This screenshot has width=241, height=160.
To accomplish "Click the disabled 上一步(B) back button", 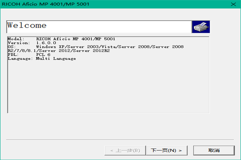I will pyautogui.click(x=125, y=150).
